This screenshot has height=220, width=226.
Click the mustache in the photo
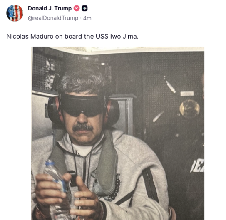[x=82, y=127]
